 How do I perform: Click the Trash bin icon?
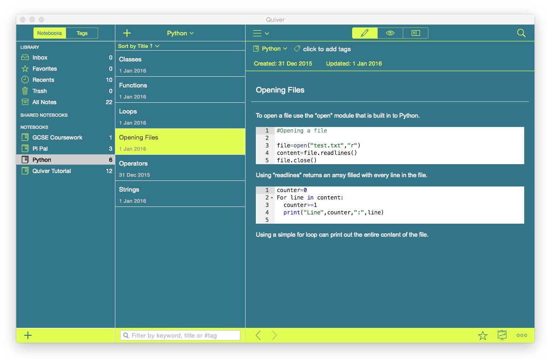(x=25, y=91)
